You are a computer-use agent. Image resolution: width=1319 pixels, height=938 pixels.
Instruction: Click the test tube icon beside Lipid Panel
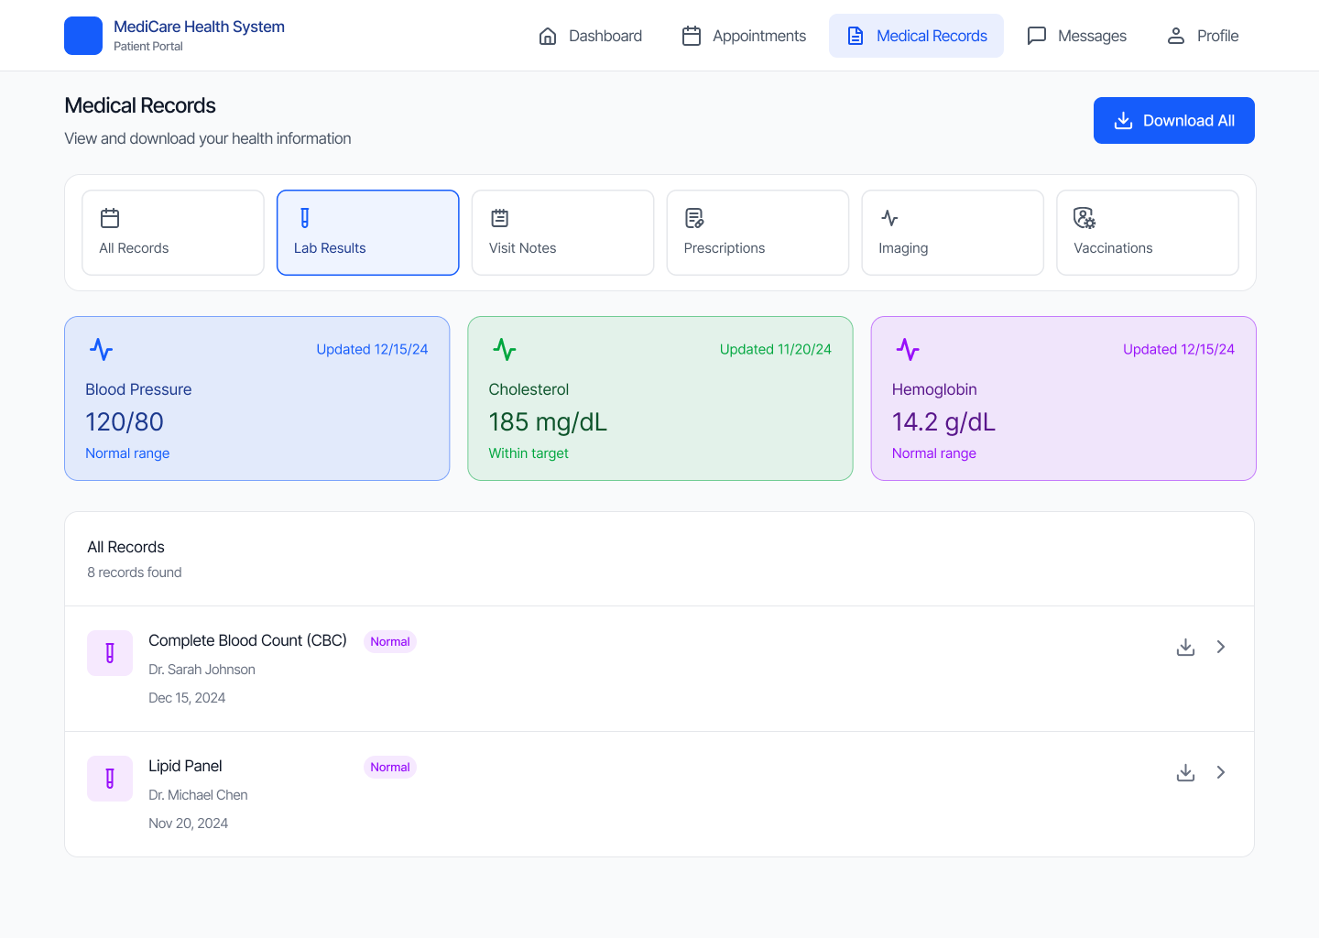coord(110,779)
